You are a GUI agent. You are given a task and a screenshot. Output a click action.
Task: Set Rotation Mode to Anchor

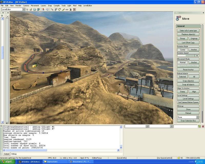(x=194, y=50)
